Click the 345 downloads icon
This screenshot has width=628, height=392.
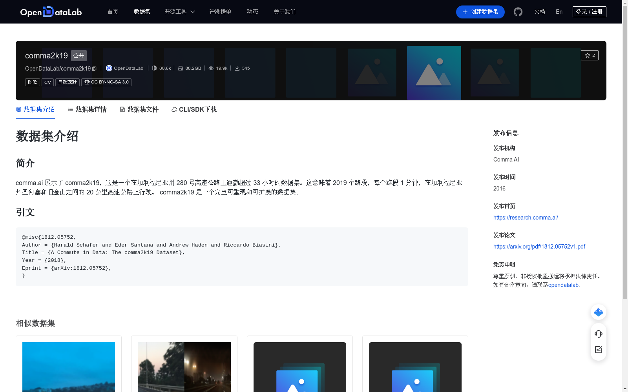(x=237, y=68)
